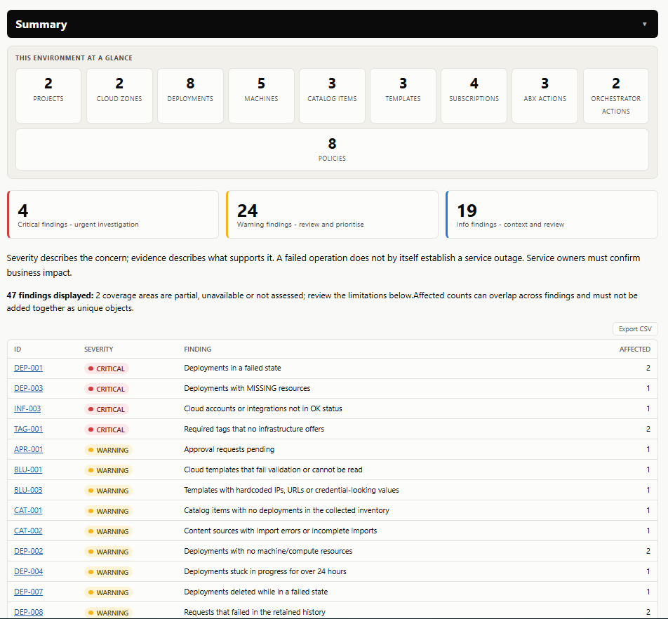This screenshot has height=619, width=668.
Task: Click '47 findings displayed:' bold text
Action: click(50, 295)
